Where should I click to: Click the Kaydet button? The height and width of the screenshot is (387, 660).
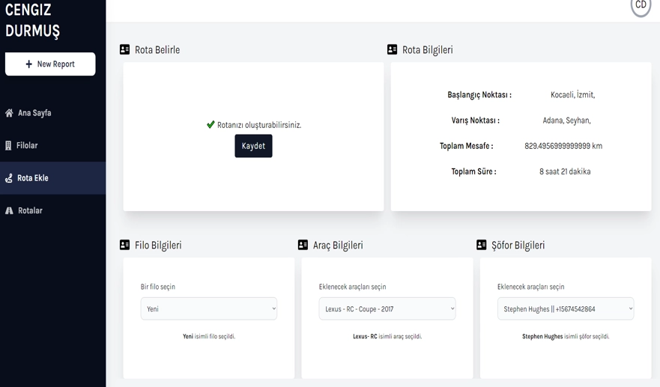253,146
